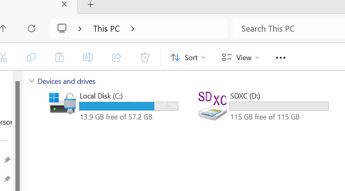Image resolution: width=345 pixels, height=191 pixels.
Task: Go up one folder level
Action: [x=3, y=28]
